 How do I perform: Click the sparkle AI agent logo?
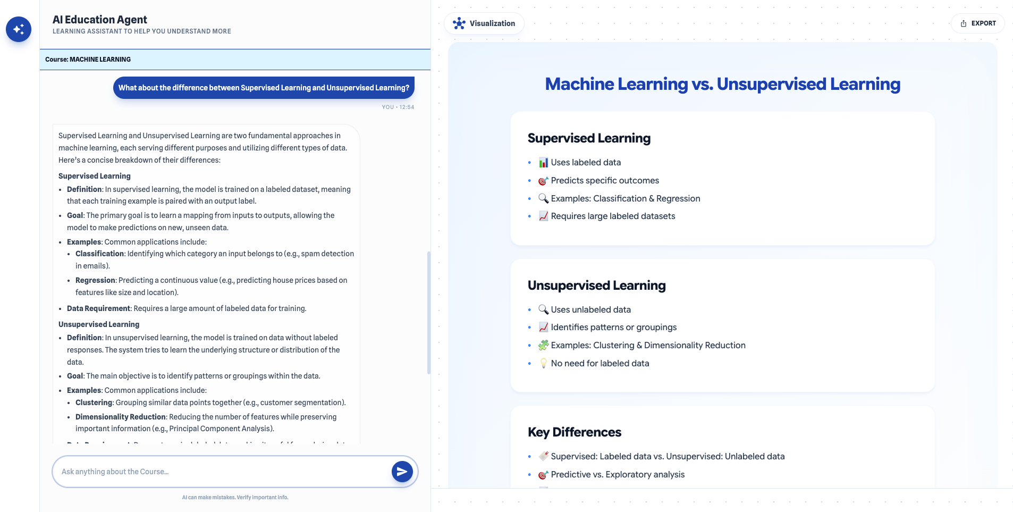19,29
